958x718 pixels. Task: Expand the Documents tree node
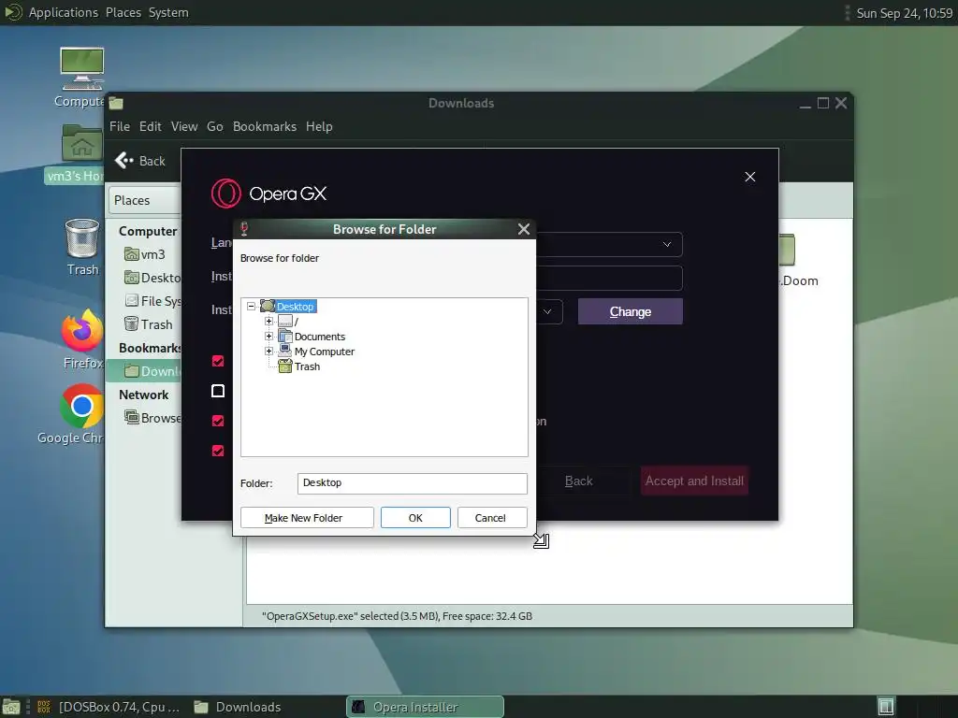(269, 336)
